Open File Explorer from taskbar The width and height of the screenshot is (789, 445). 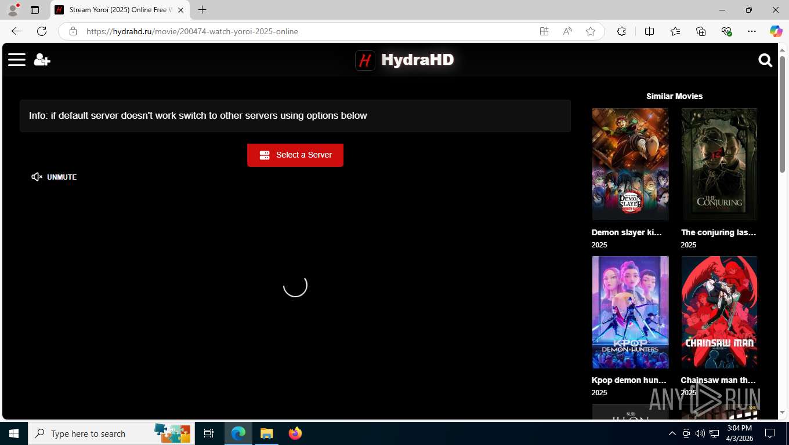[x=266, y=433]
